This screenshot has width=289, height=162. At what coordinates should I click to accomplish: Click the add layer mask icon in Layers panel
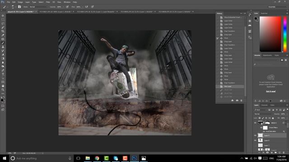[x=267, y=153]
